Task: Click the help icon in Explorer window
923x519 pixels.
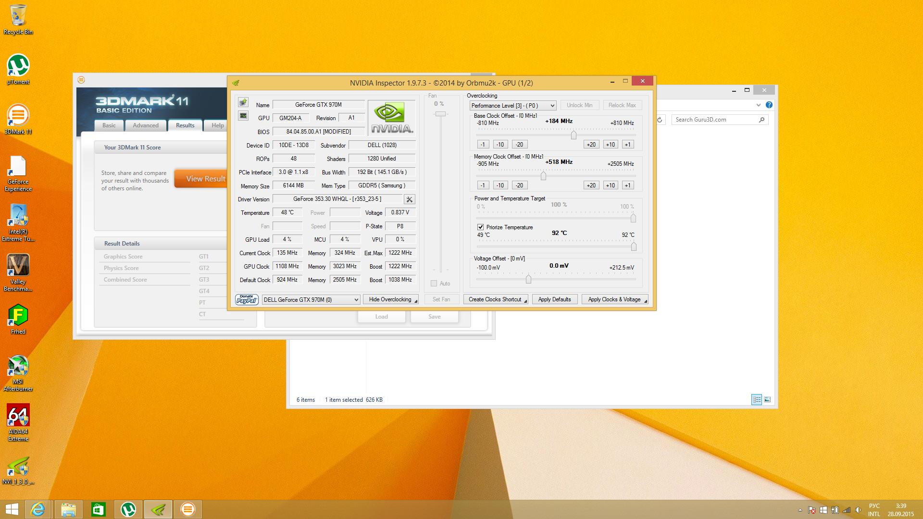Action: tap(769, 105)
